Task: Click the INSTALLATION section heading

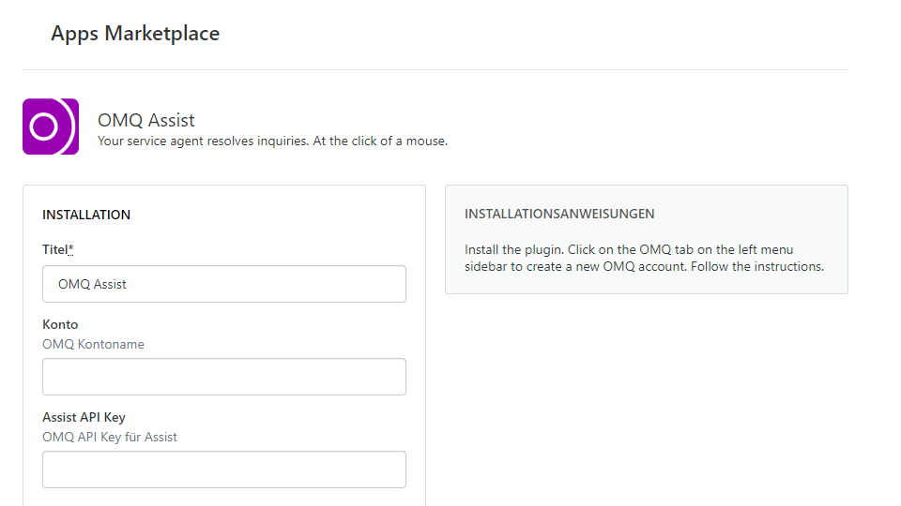Action: (86, 215)
